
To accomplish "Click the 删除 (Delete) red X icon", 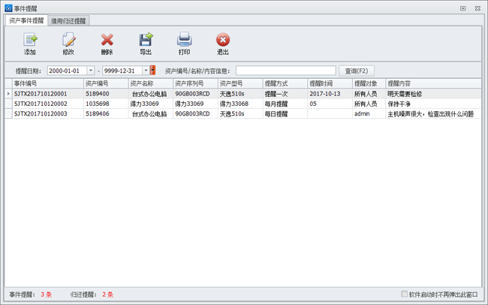I will point(107,40).
